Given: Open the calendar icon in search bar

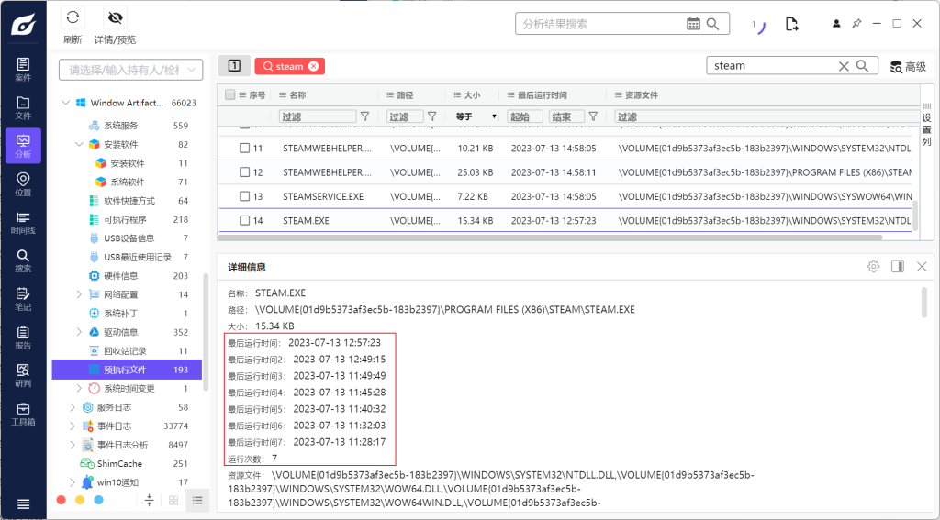Looking at the screenshot, I should coord(695,24).
